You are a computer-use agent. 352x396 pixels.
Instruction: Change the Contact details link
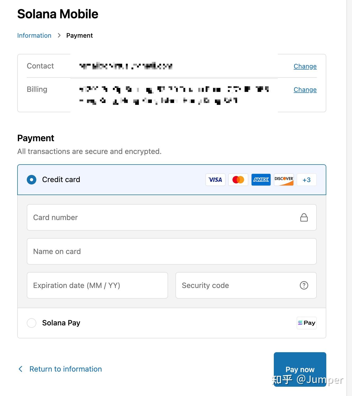[305, 66]
